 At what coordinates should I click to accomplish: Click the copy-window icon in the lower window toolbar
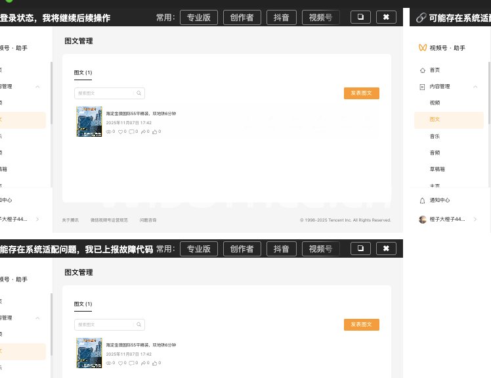(x=360, y=248)
